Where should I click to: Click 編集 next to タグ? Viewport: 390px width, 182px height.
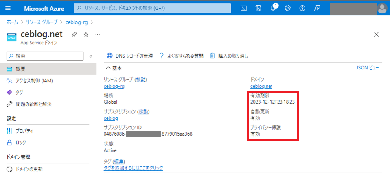click(x=118, y=162)
